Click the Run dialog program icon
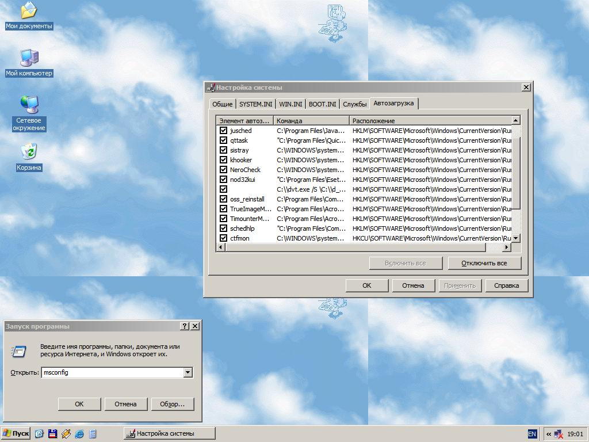Screen dimensions: 589x442 click(18, 352)
